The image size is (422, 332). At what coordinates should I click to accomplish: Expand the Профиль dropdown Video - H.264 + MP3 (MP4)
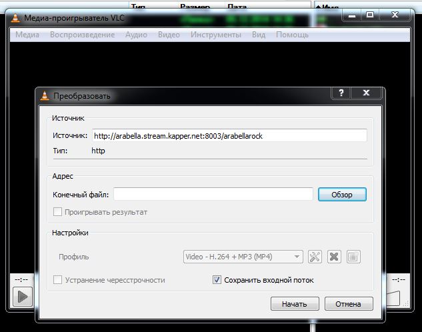pos(243,257)
